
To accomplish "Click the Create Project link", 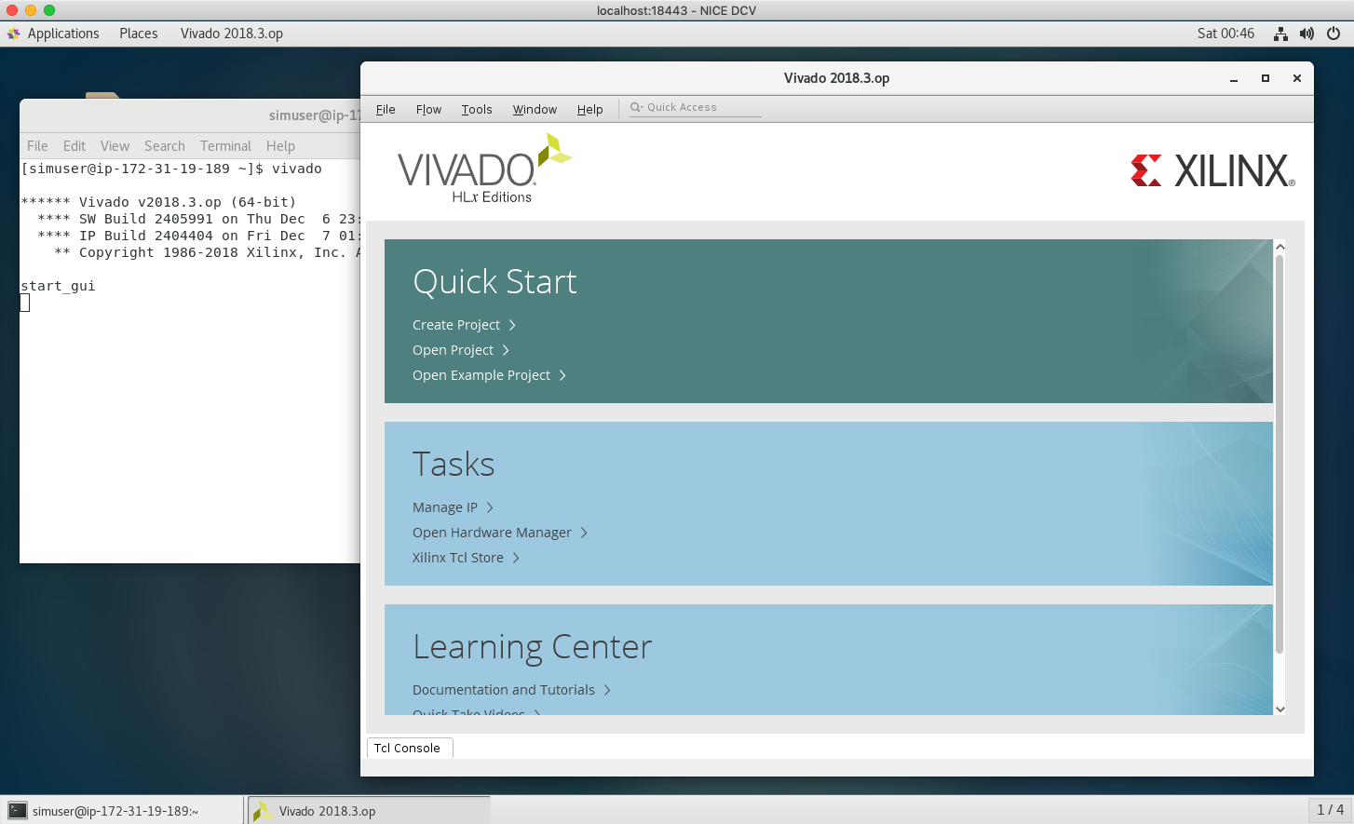I will [456, 325].
